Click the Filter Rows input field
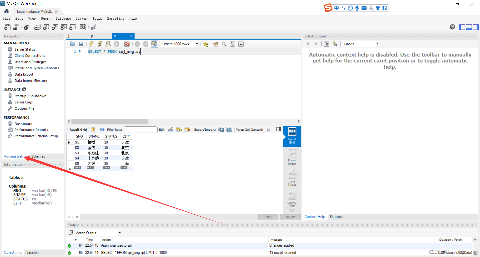 point(140,129)
